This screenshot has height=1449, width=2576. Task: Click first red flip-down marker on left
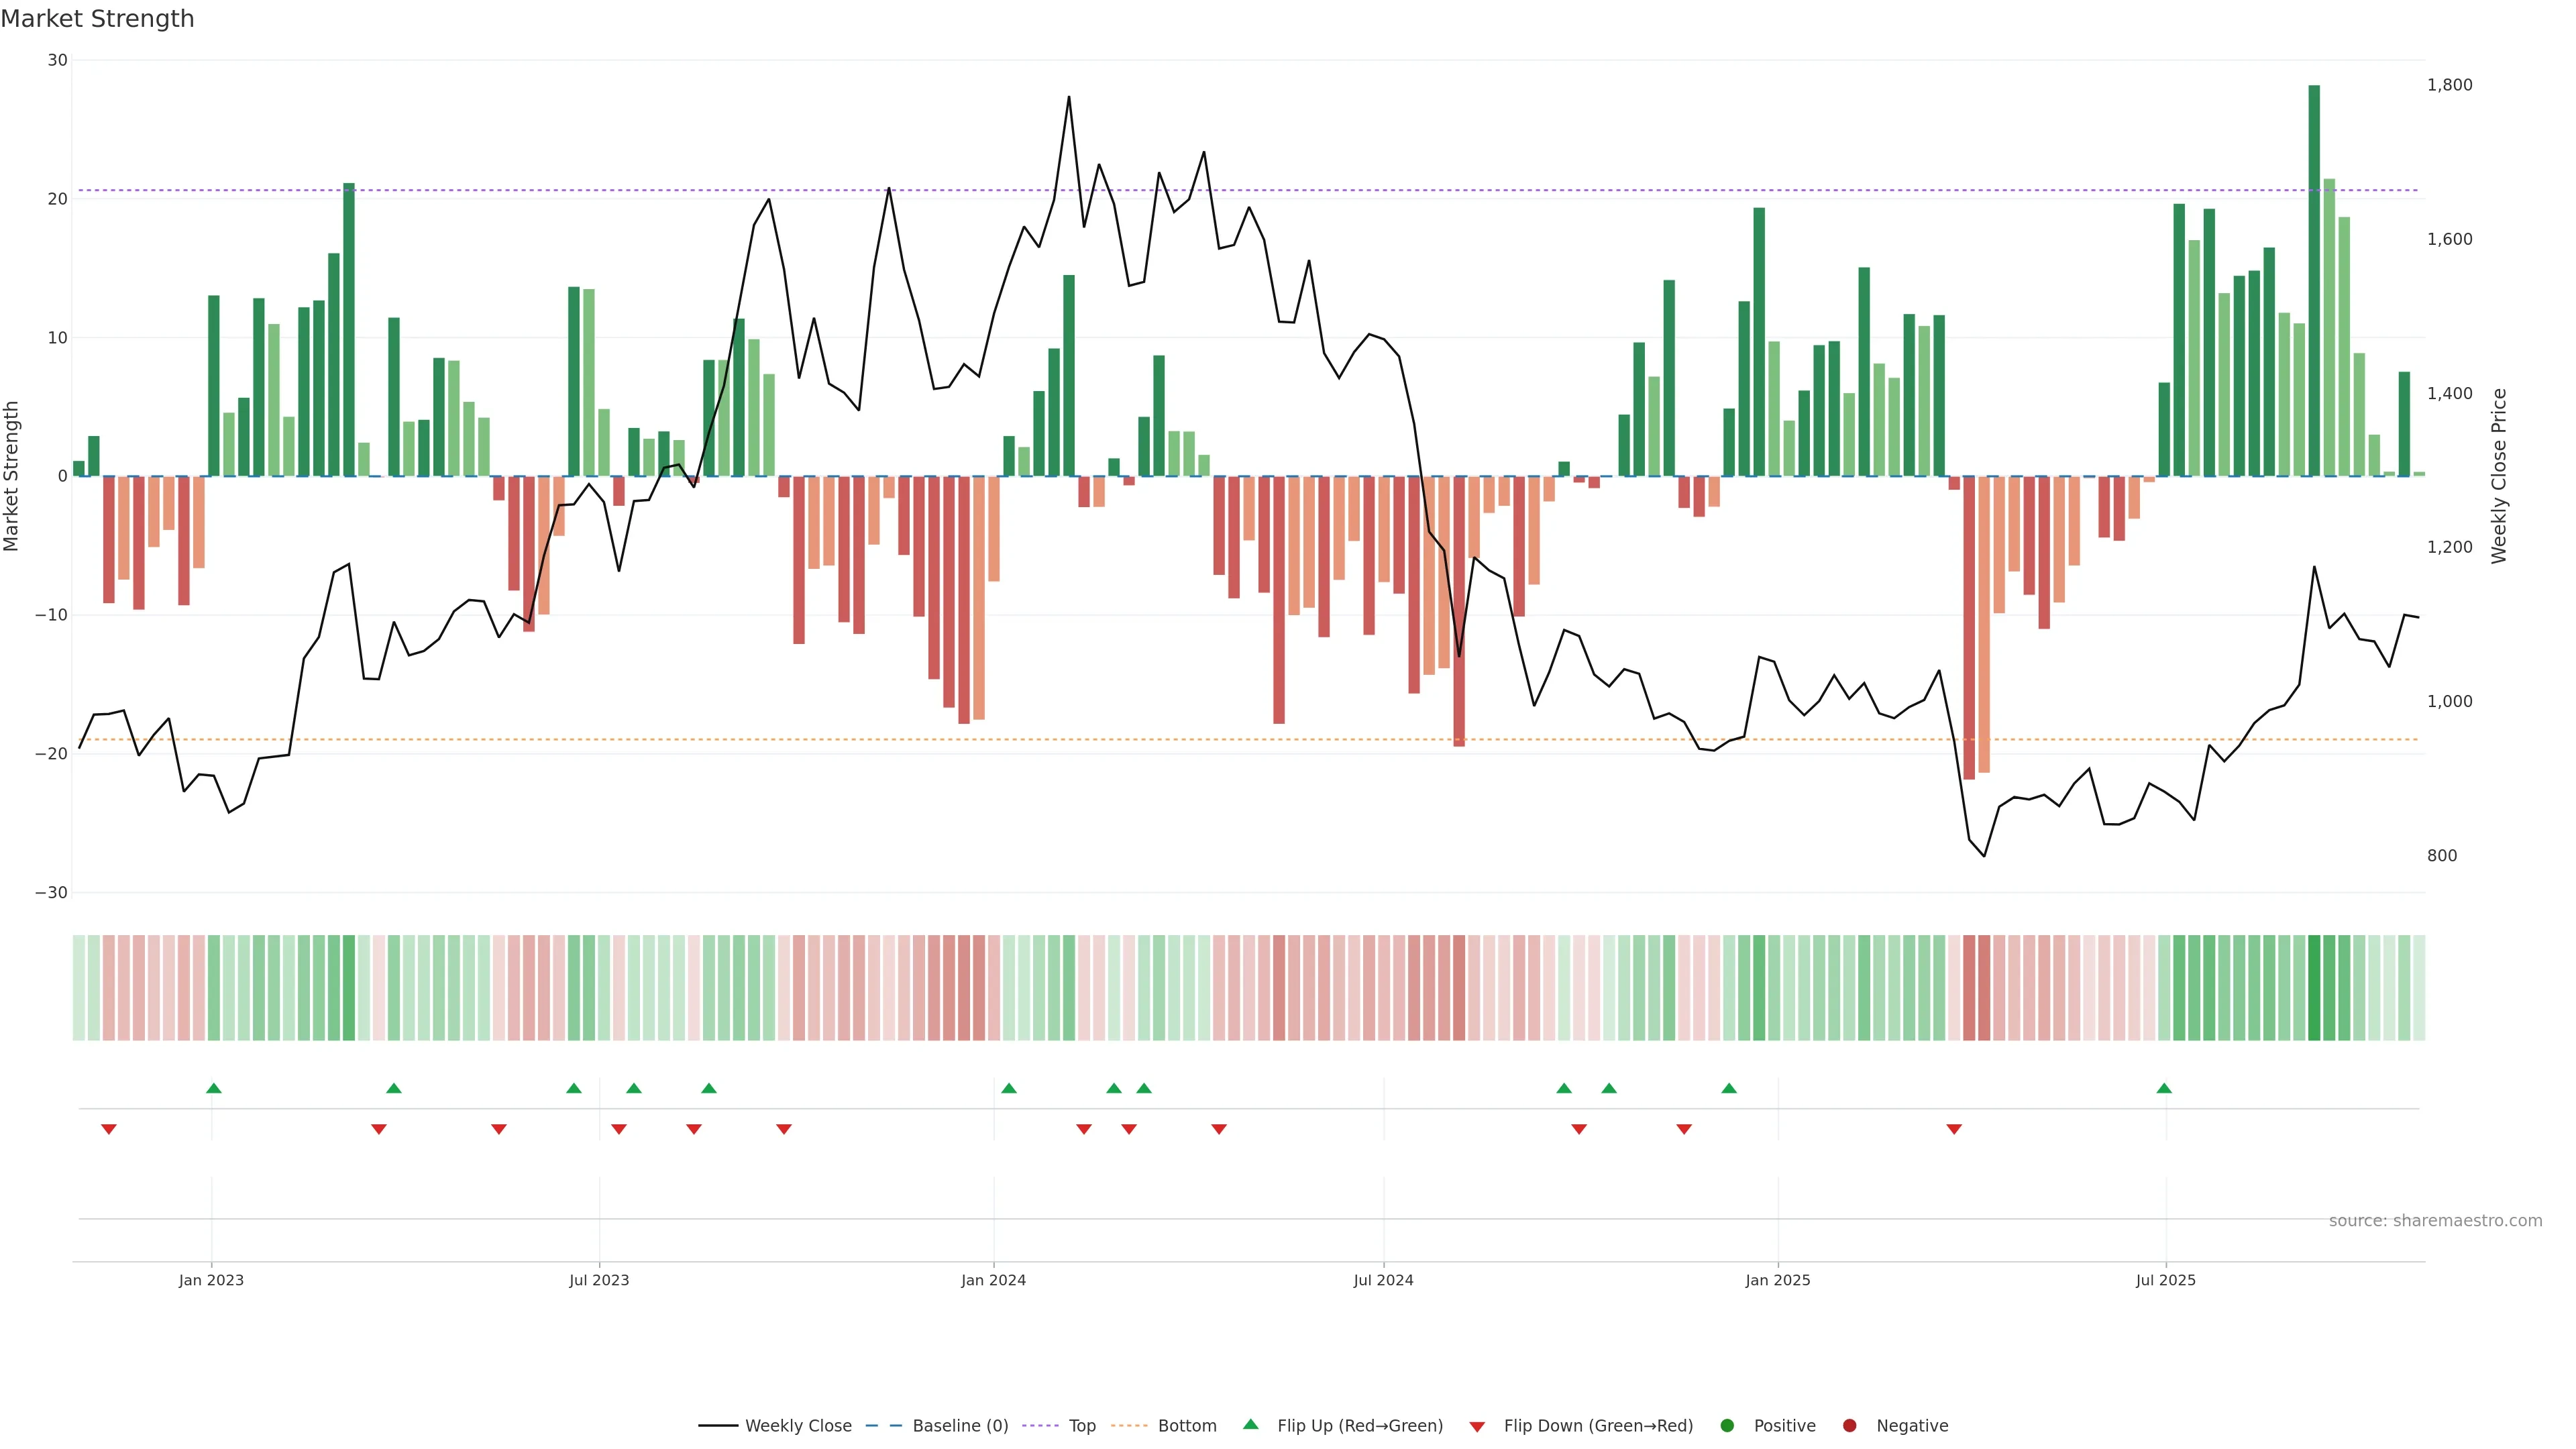109,1129
